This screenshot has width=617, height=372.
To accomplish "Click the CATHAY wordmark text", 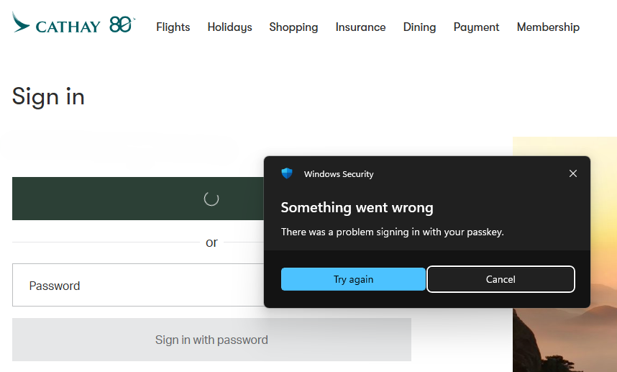I will point(68,27).
